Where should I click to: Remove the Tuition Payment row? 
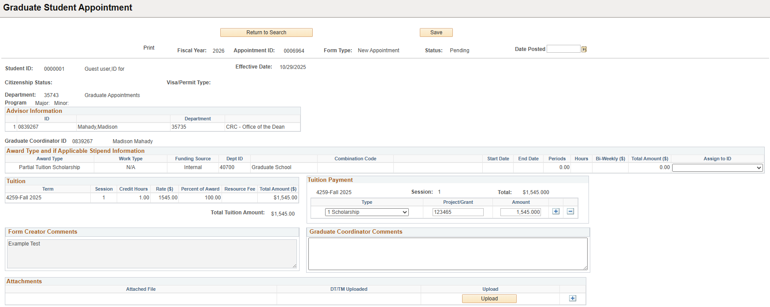click(x=570, y=211)
